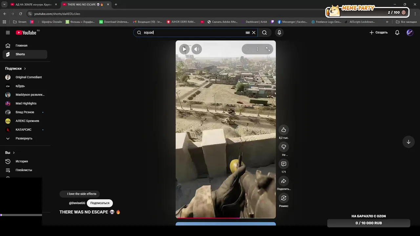Go to Главная in sidebar
Viewport: 420px width, 236px height.
(x=25, y=46)
